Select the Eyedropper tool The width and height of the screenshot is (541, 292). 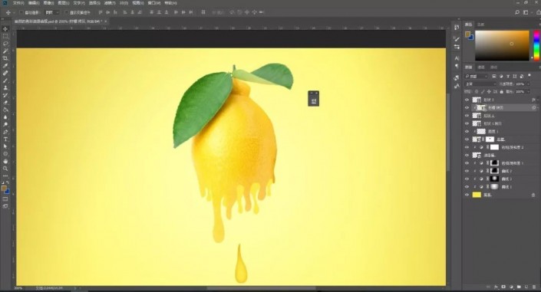[x=5, y=66]
